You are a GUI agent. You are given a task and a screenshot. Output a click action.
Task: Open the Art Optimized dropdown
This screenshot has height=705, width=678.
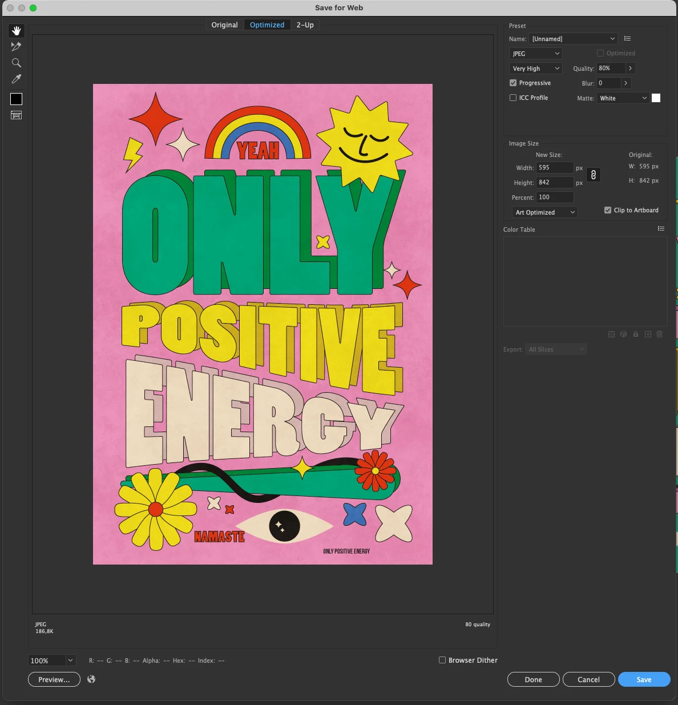click(x=545, y=212)
